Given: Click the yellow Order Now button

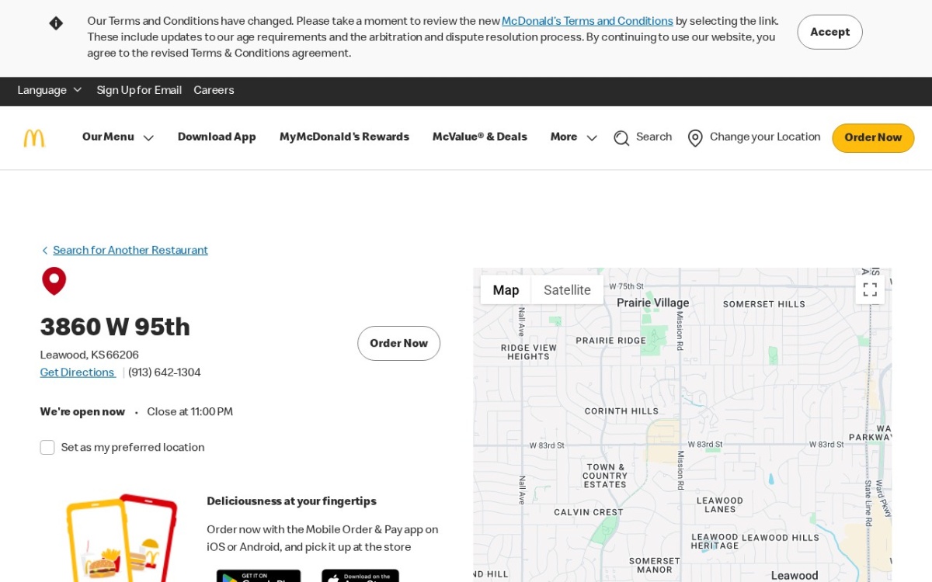Looking at the screenshot, I should [x=873, y=138].
